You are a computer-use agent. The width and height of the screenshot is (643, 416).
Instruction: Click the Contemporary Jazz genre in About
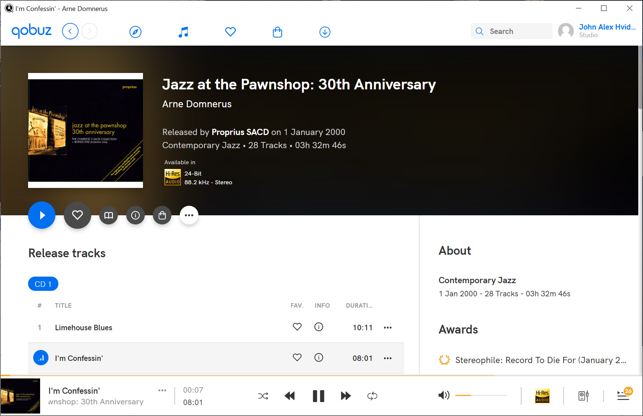(477, 280)
